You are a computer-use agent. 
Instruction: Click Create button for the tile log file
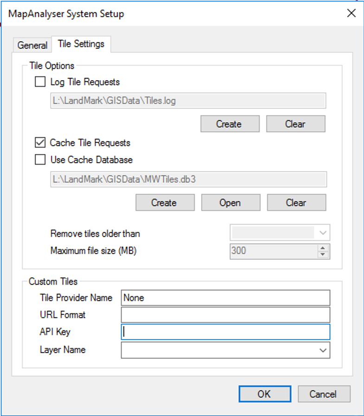coord(230,124)
